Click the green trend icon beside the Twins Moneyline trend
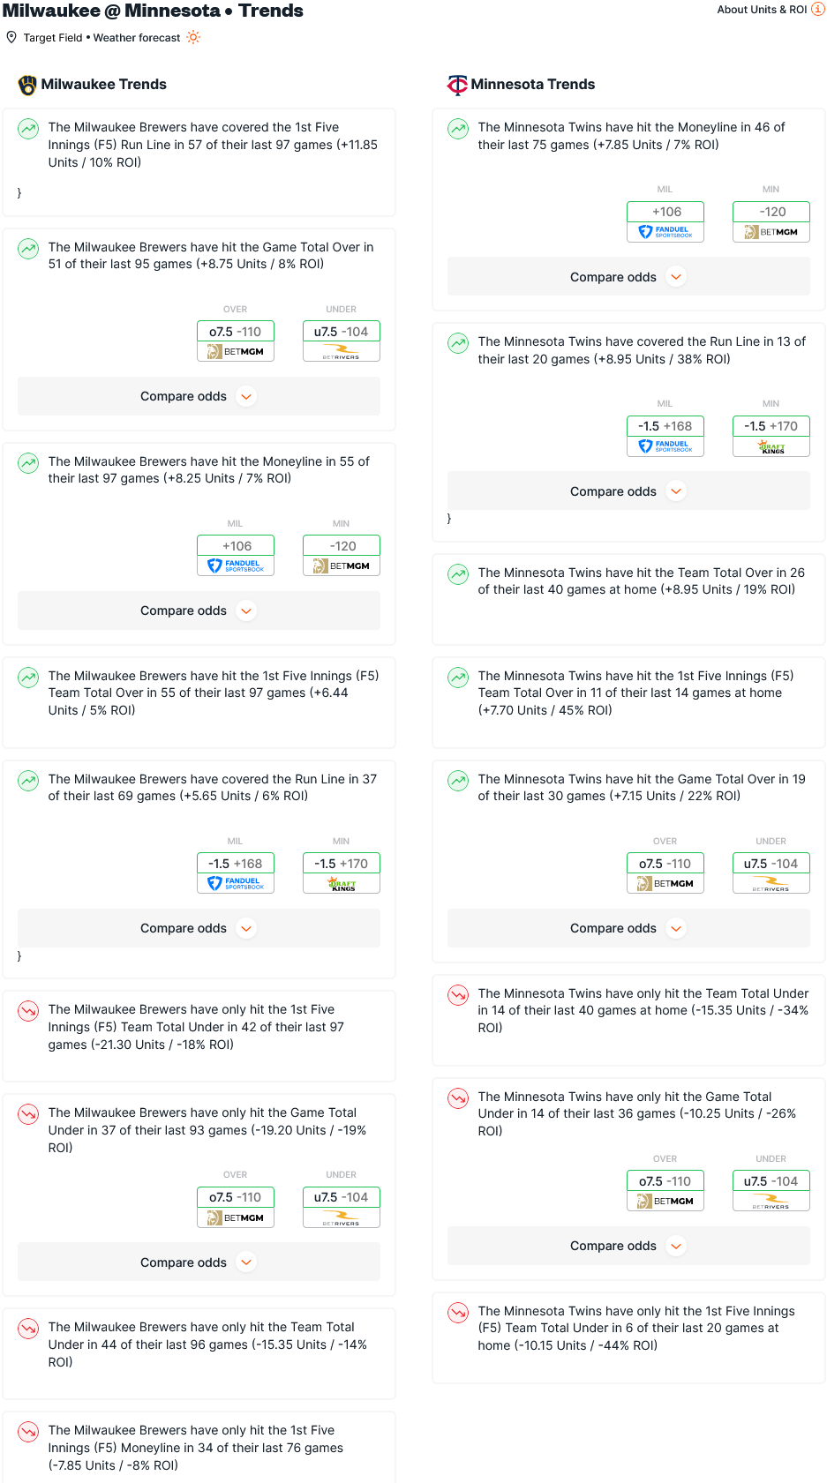This screenshot has width=827, height=1483. [458, 128]
